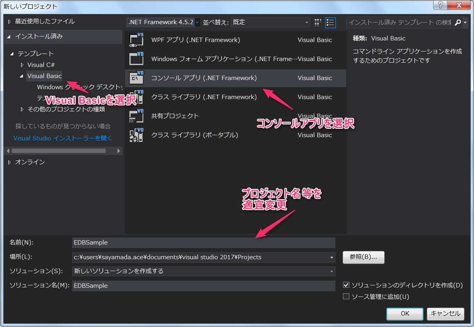
Task: Click the Console App (コンソール アプリ) icon
Action: pyautogui.click(x=137, y=78)
